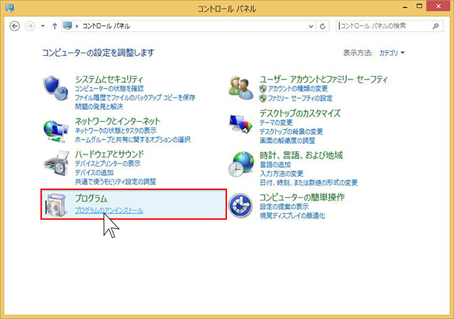This screenshot has height=319, width=454.
Task: Open the file history backup link
Action: [x=135, y=98]
